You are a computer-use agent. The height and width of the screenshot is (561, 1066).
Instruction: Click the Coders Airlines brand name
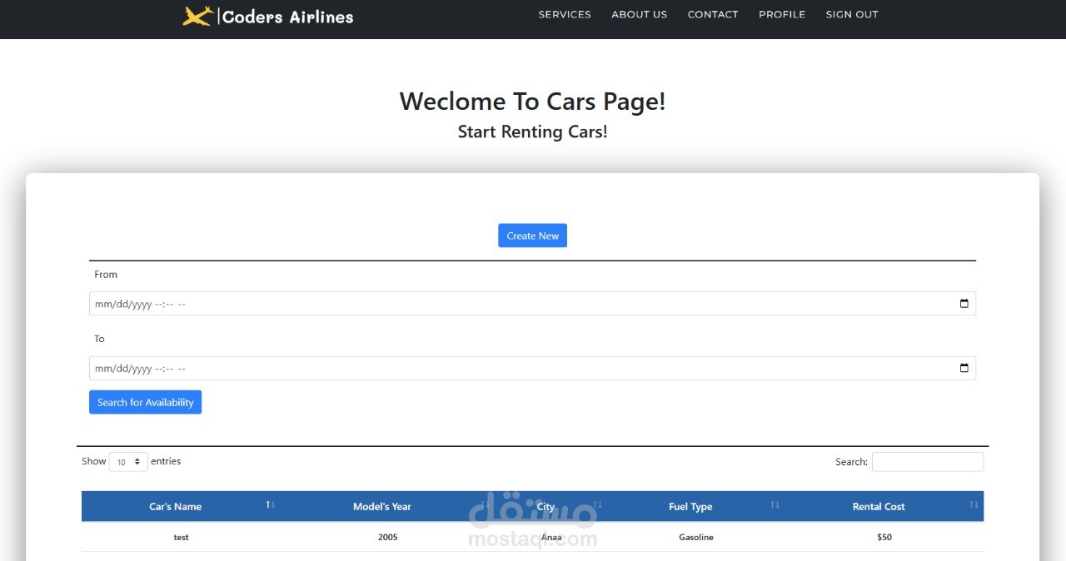(287, 17)
